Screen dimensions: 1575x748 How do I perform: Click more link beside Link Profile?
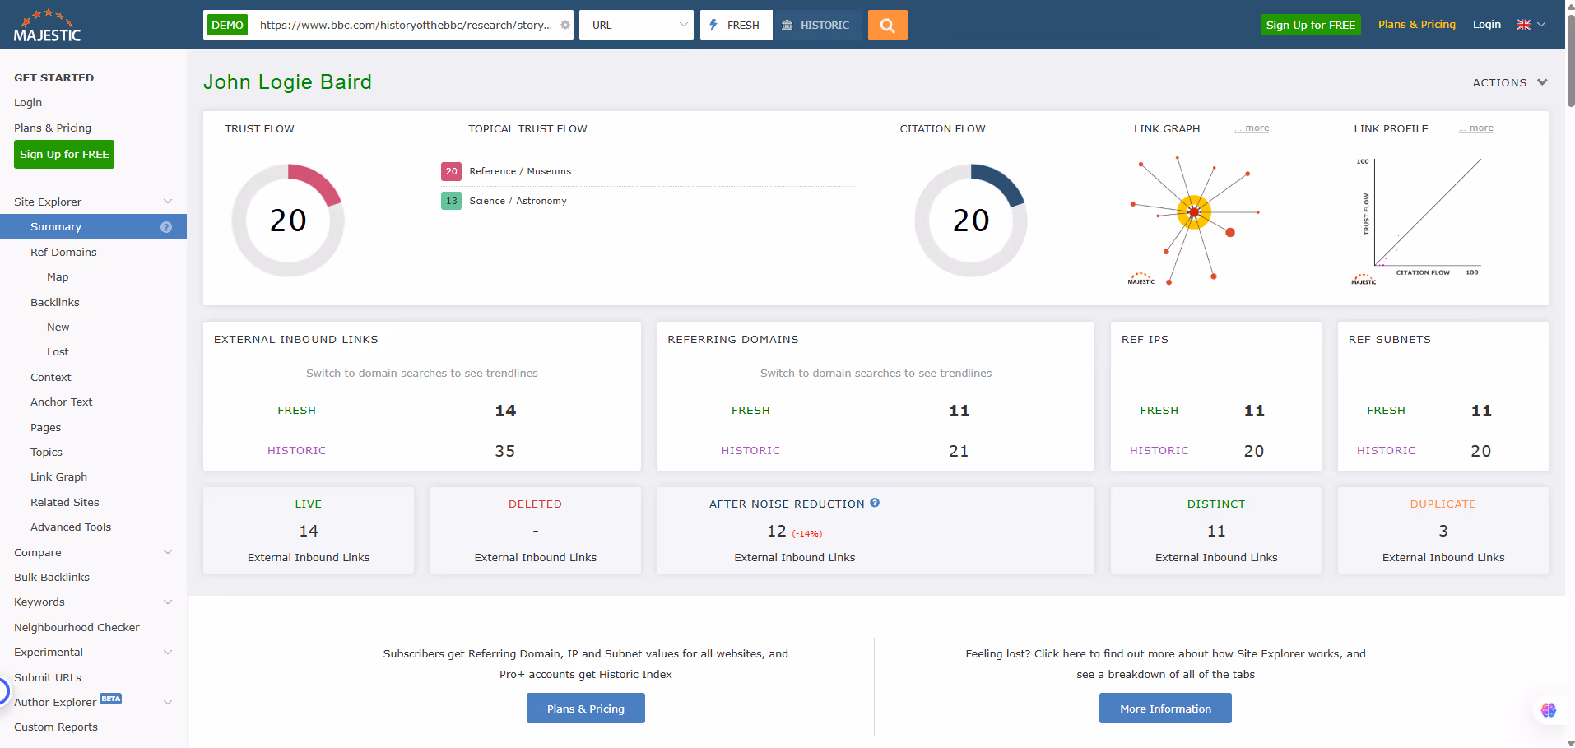(1476, 128)
